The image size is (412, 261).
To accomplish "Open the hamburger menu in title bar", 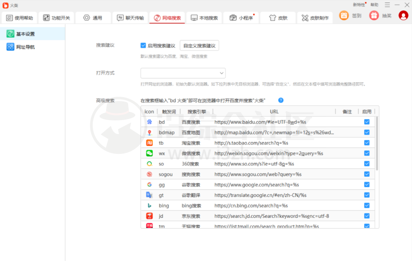I will pos(387,5).
